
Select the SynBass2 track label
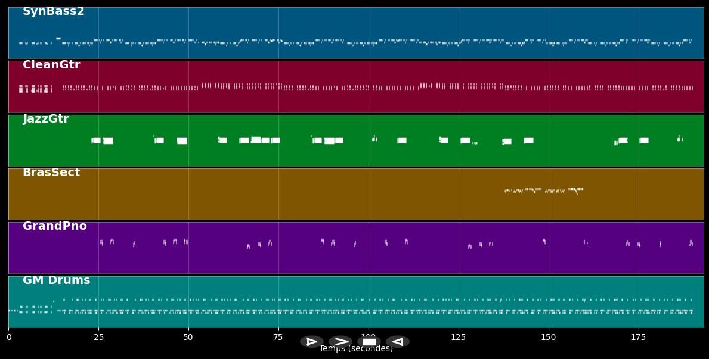click(54, 11)
